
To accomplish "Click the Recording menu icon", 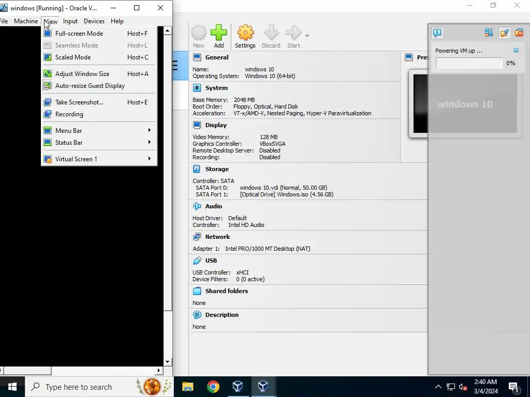I will [x=48, y=114].
